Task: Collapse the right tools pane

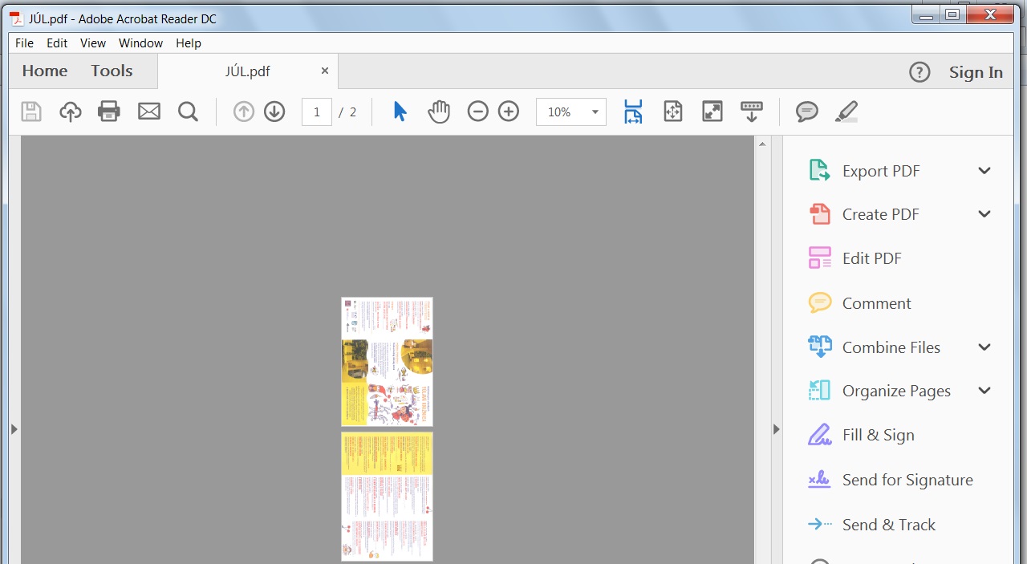Action: [x=776, y=429]
